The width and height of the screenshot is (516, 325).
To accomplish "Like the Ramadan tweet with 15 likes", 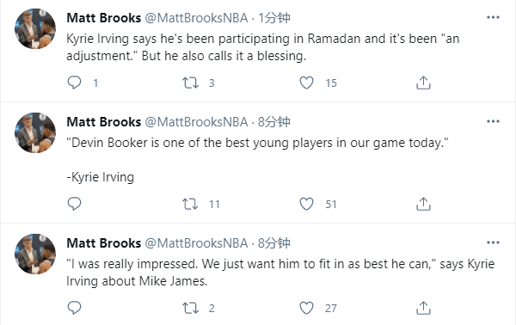I will [306, 83].
